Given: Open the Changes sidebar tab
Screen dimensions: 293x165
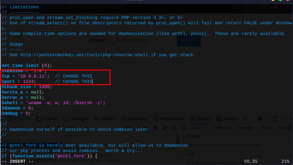Looking at the screenshot, I should [245, 128].
